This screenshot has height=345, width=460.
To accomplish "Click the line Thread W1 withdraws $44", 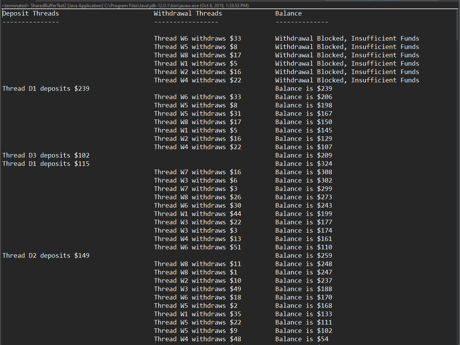I will pyautogui.click(x=197, y=214).
